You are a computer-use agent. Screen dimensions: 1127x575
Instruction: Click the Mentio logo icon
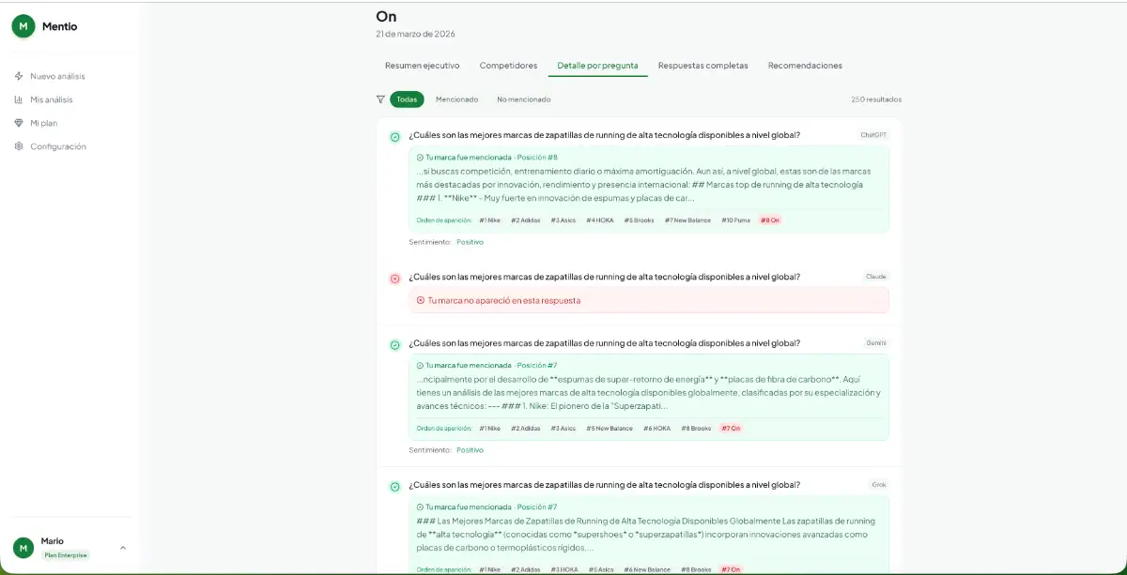tap(23, 26)
